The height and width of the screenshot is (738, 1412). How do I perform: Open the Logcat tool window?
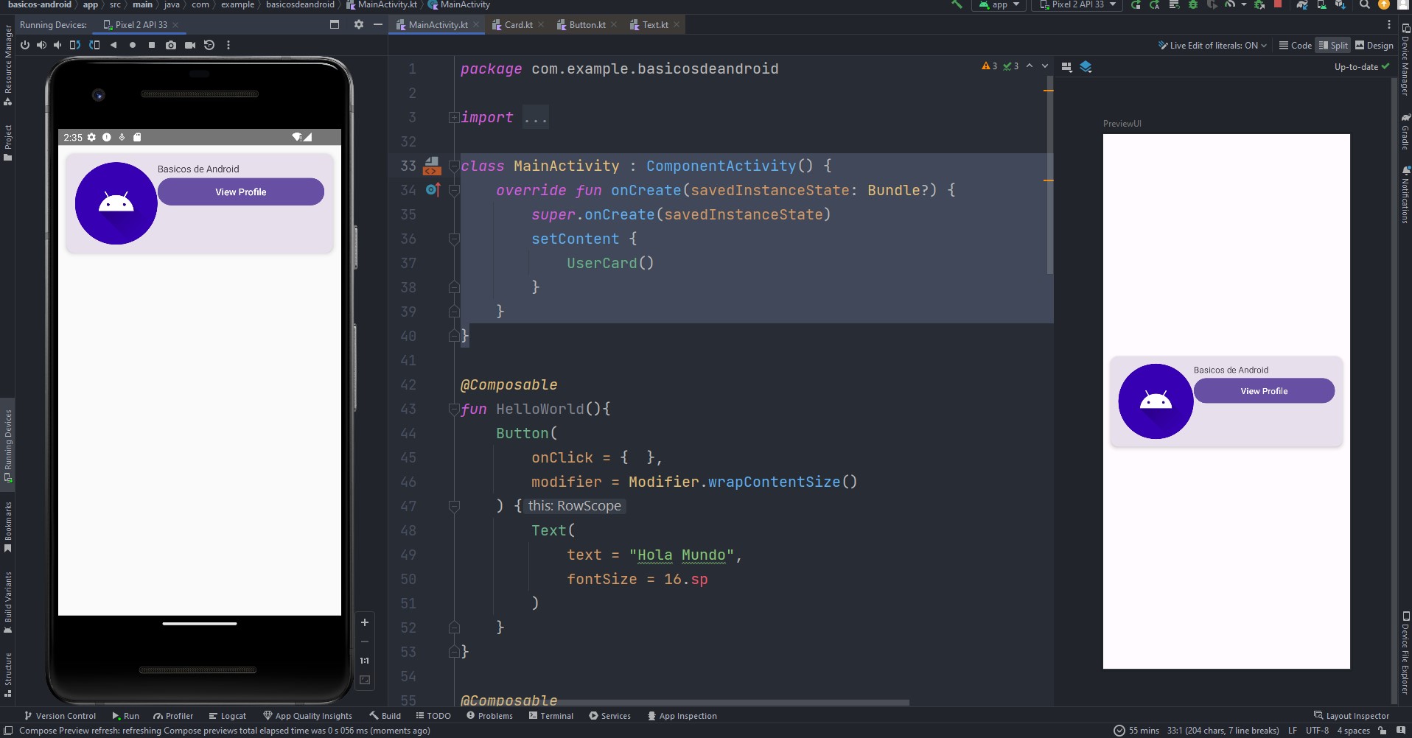228,715
